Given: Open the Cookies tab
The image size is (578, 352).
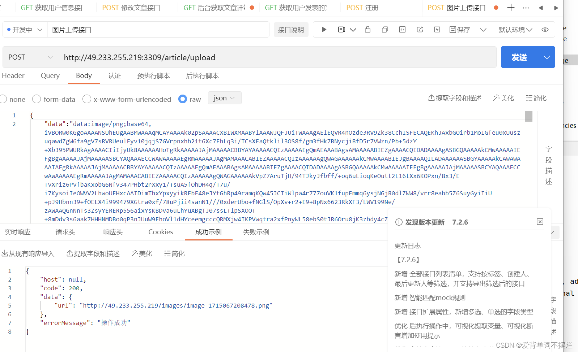Looking at the screenshot, I should (x=161, y=232).
